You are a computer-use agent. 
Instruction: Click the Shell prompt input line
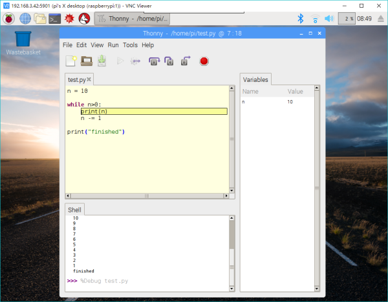[149, 281]
